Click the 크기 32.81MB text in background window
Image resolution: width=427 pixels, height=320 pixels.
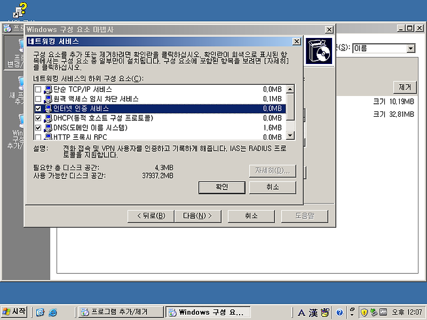tap(394, 114)
